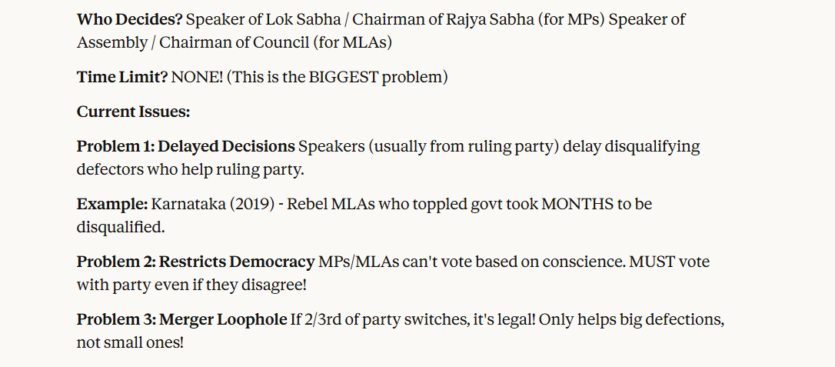Click the "Current Issues:" heading

coord(133,112)
